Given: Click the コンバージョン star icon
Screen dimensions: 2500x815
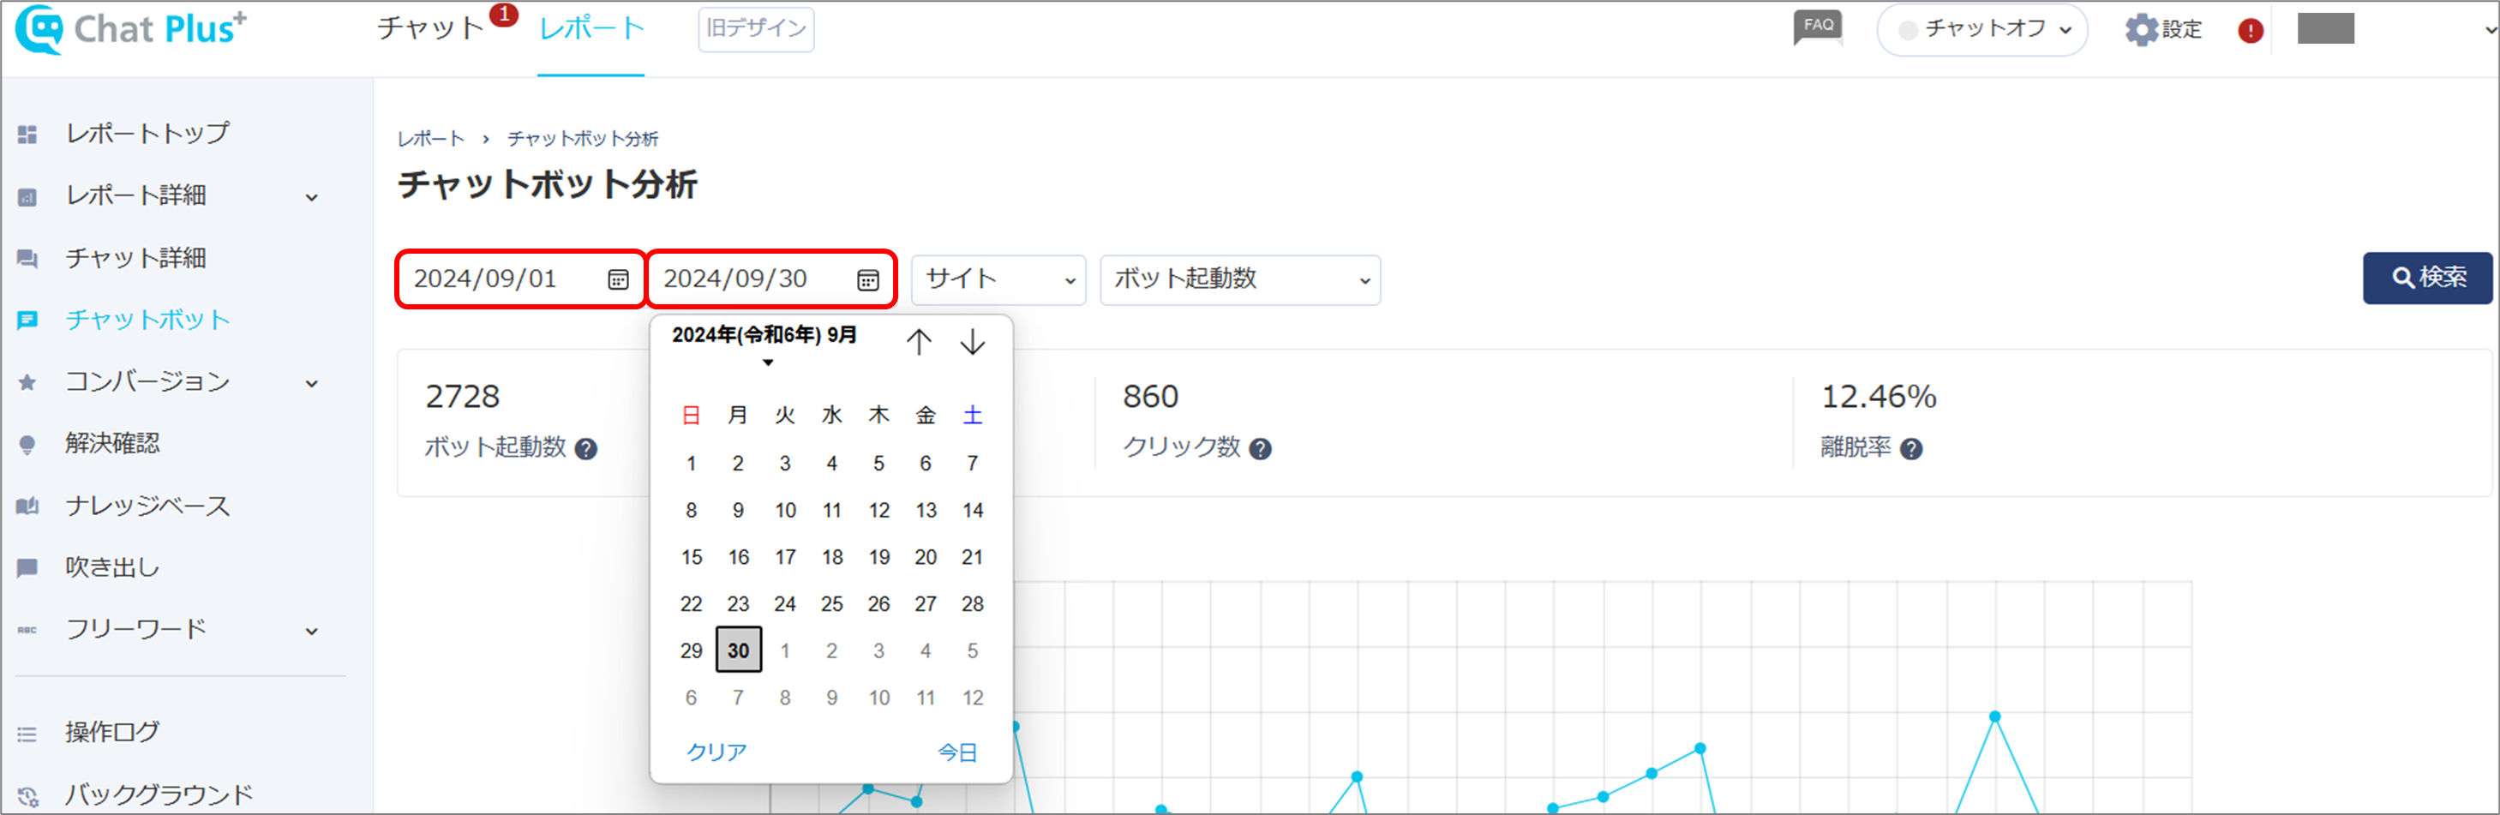Looking at the screenshot, I should 27,382.
